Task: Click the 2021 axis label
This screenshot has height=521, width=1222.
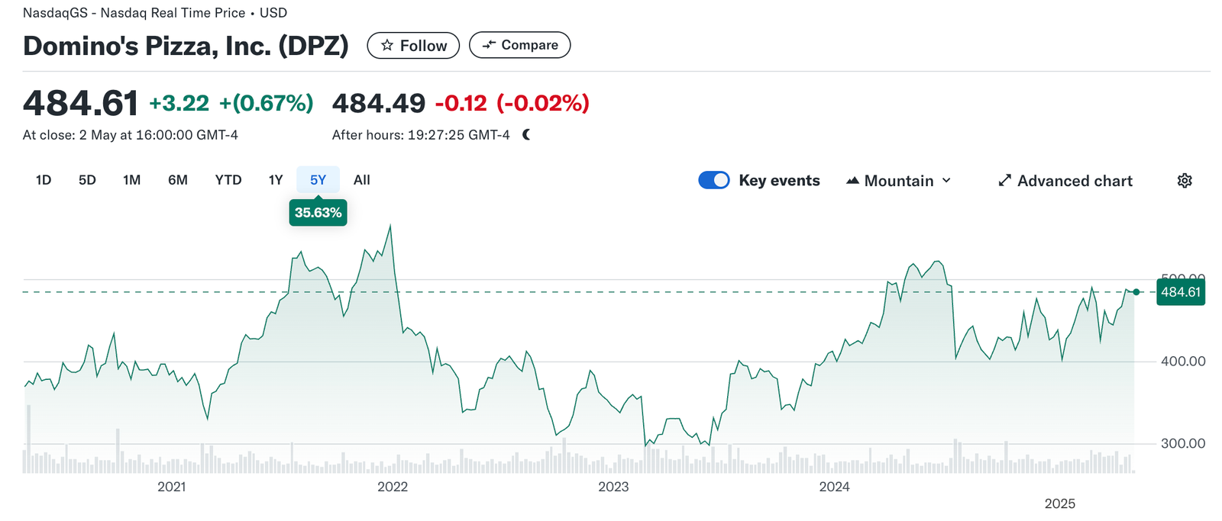Action: [x=172, y=487]
